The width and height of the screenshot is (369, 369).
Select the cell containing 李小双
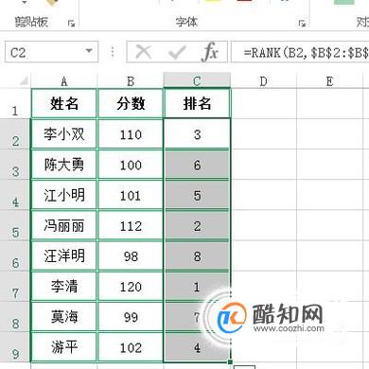point(64,134)
